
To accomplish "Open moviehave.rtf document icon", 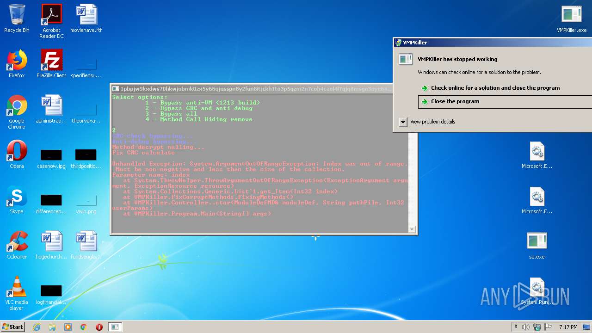I will (86, 18).
